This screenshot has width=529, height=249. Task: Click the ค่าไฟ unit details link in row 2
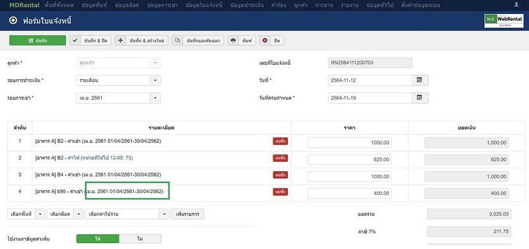(x=101, y=158)
